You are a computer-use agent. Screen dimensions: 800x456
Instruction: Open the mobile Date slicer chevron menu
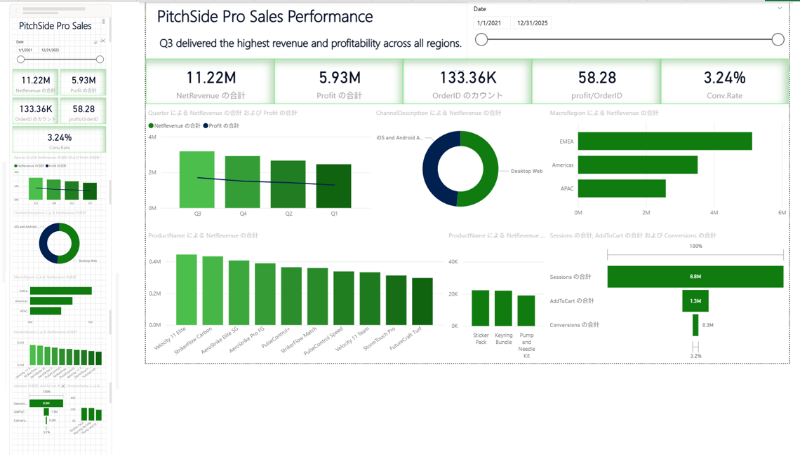[x=102, y=41]
